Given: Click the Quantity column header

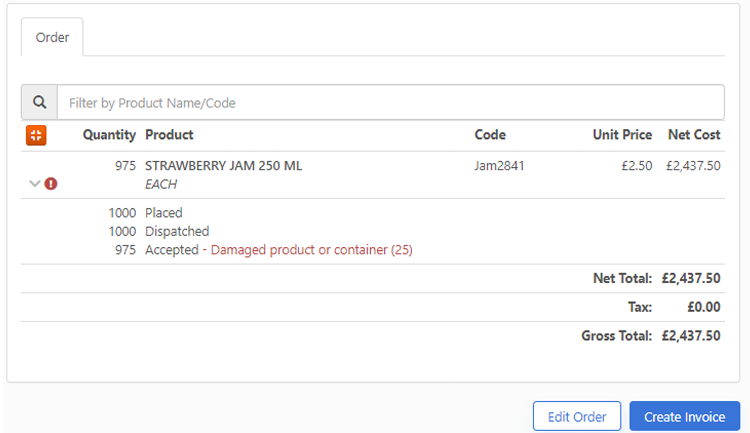Looking at the screenshot, I should click(x=109, y=135).
